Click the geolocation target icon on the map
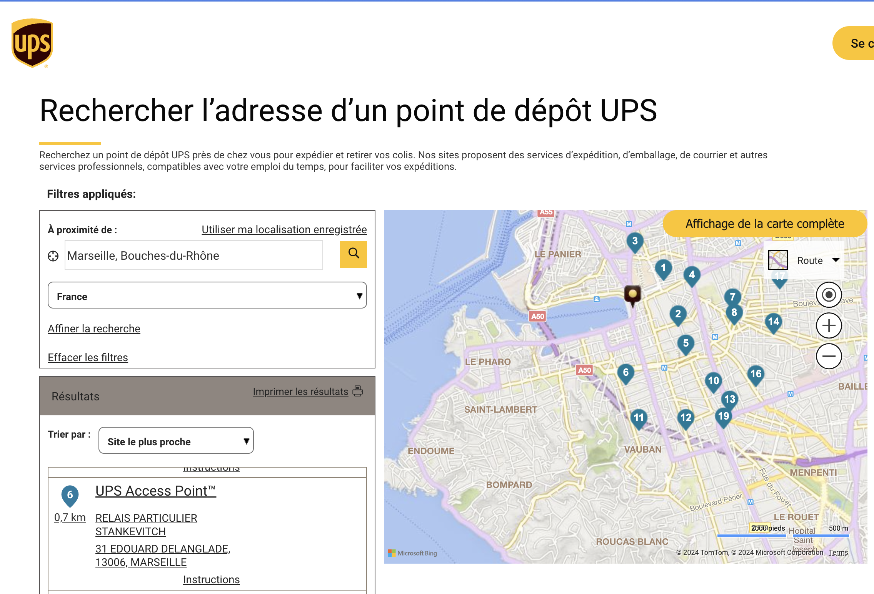Screen dimensions: 874x594 (x=829, y=295)
